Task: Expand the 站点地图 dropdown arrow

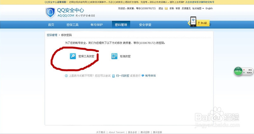Action: click(x=203, y=9)
